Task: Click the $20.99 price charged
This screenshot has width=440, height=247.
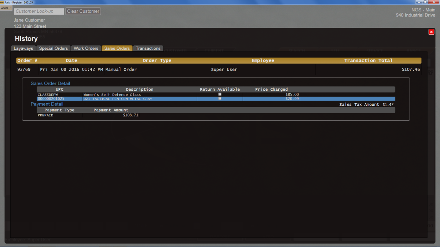Action: tap(292, 99)
